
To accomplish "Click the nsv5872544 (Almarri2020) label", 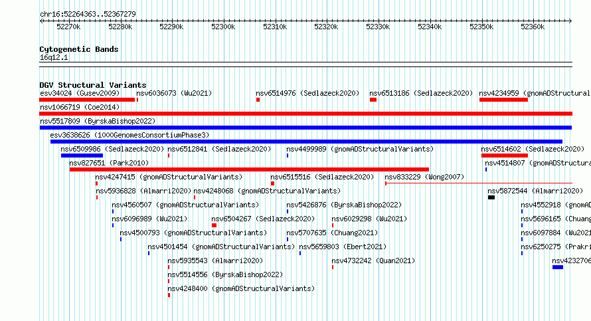I will click(535, 191).
